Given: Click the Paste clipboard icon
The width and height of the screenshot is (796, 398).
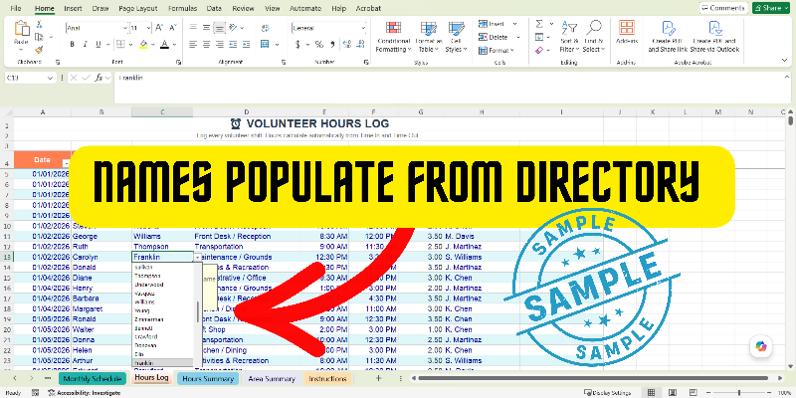Looking at the screenshot, I should (21, 29).
